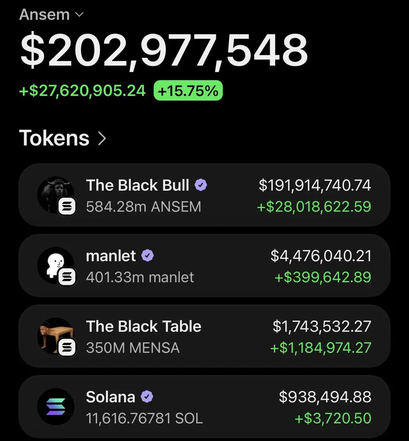The width and height of the screenshot is (409, 441).
Task: Click the +$27,620,905.24 gain amount
Action: click(82, 90)
